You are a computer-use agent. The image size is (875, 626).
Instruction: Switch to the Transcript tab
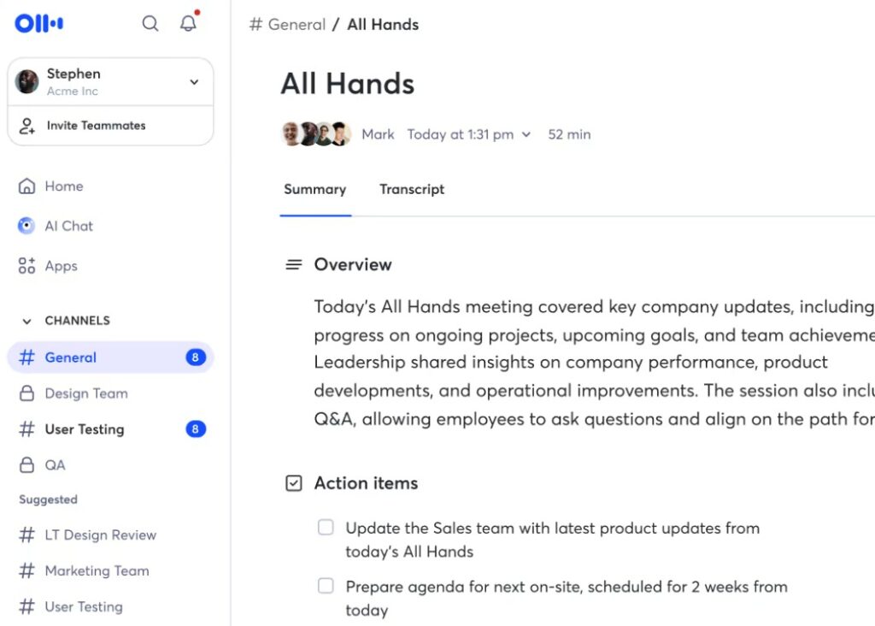(412, 190)
